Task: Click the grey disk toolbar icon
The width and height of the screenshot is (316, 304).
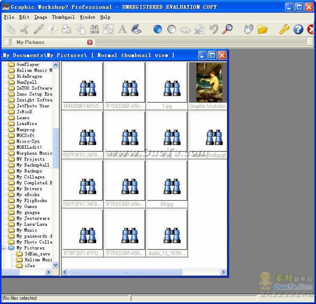Action: [x=185, y=30]
